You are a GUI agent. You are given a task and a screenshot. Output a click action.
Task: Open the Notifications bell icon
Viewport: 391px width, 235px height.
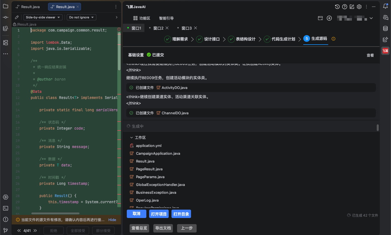(x=385, y=6)
